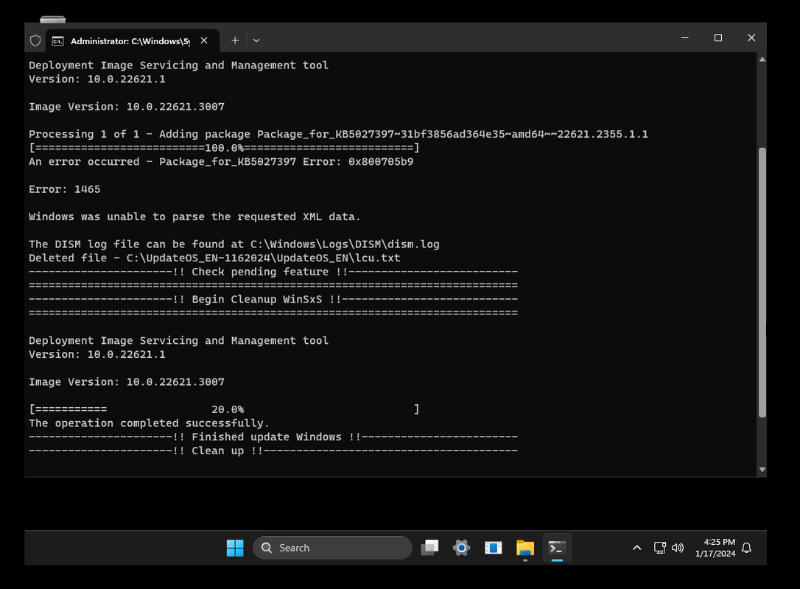Click the 'Error: 1465' line
The width and height of the screenshot is (800, 589).
point(65,190)
